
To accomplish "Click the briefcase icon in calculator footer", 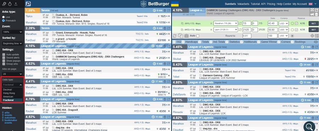I will (x=186, y=36).
